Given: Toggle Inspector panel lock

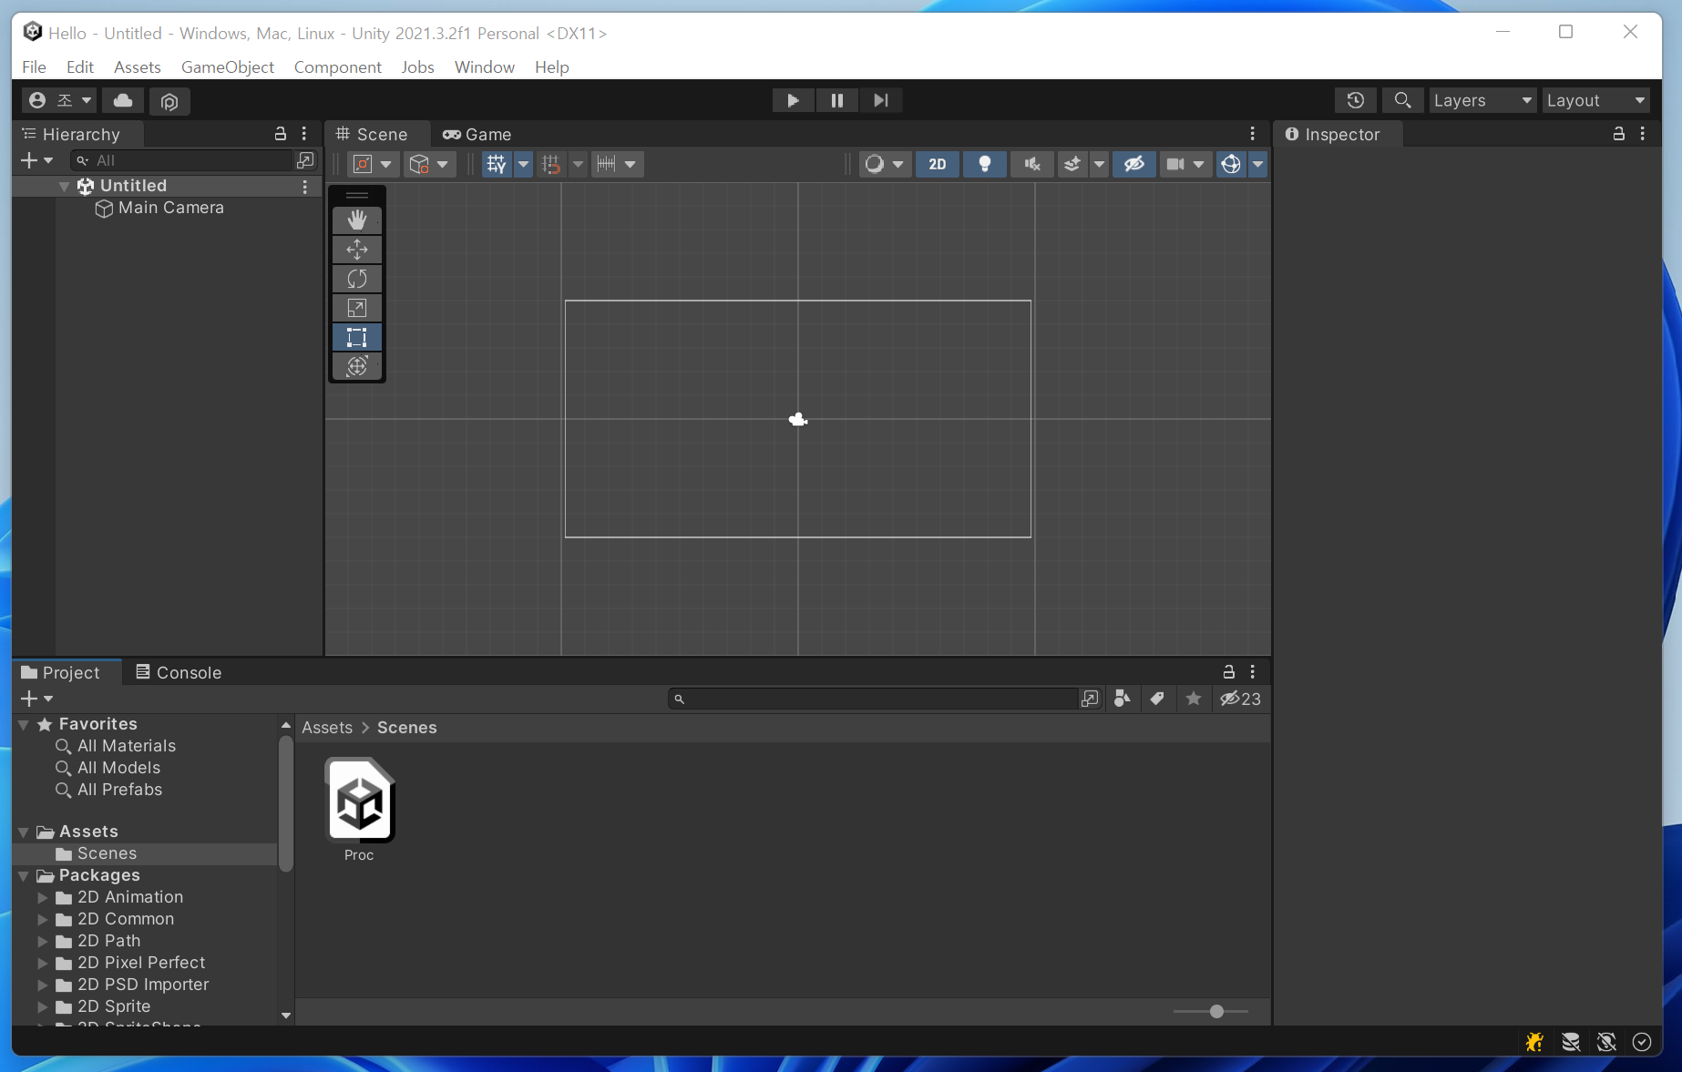Looking at the screenshot, I should click(x=1619, y=134).
